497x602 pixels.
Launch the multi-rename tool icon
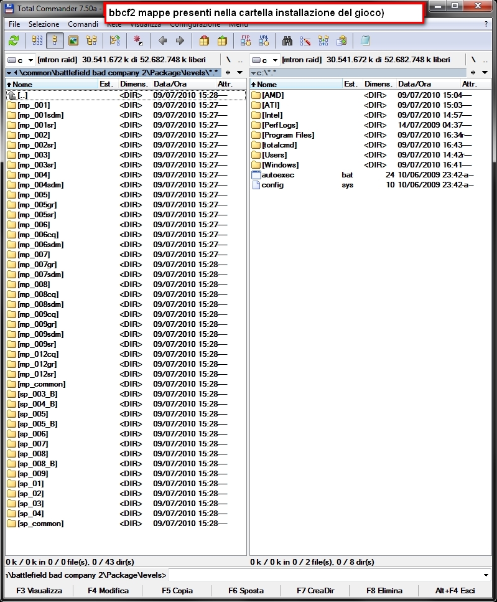pyautogui.click(x=305, y=40)
